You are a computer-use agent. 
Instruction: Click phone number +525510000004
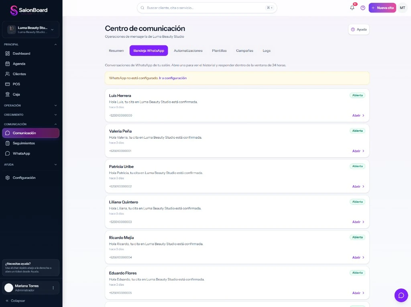click(120, 258)
